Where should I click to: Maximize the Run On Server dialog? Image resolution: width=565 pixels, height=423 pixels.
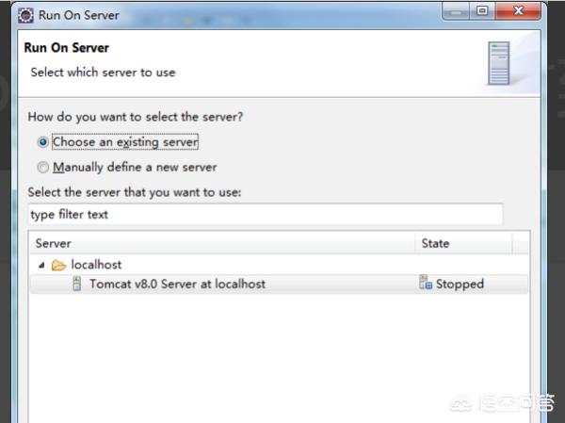click(482, 12)
